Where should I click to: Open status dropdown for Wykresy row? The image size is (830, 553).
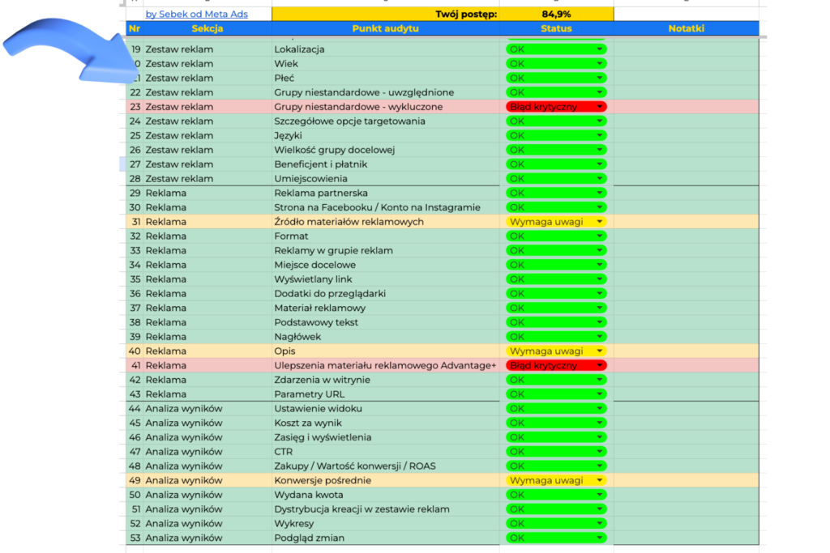click(600, 524)
